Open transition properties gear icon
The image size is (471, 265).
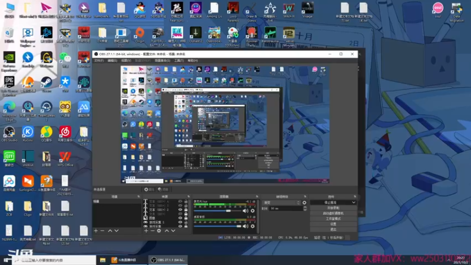[304, 203]
